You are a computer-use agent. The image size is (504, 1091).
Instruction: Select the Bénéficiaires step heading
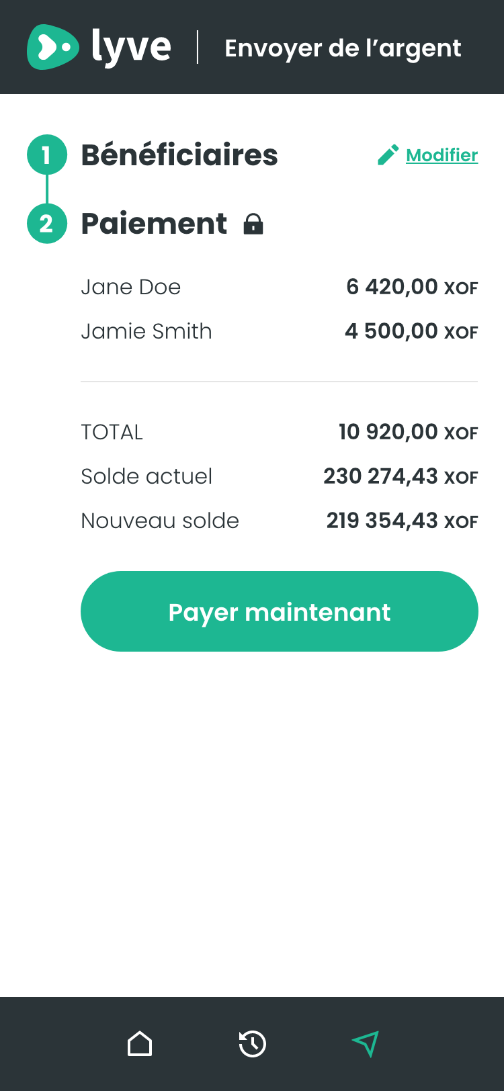[x=179, y=155]
